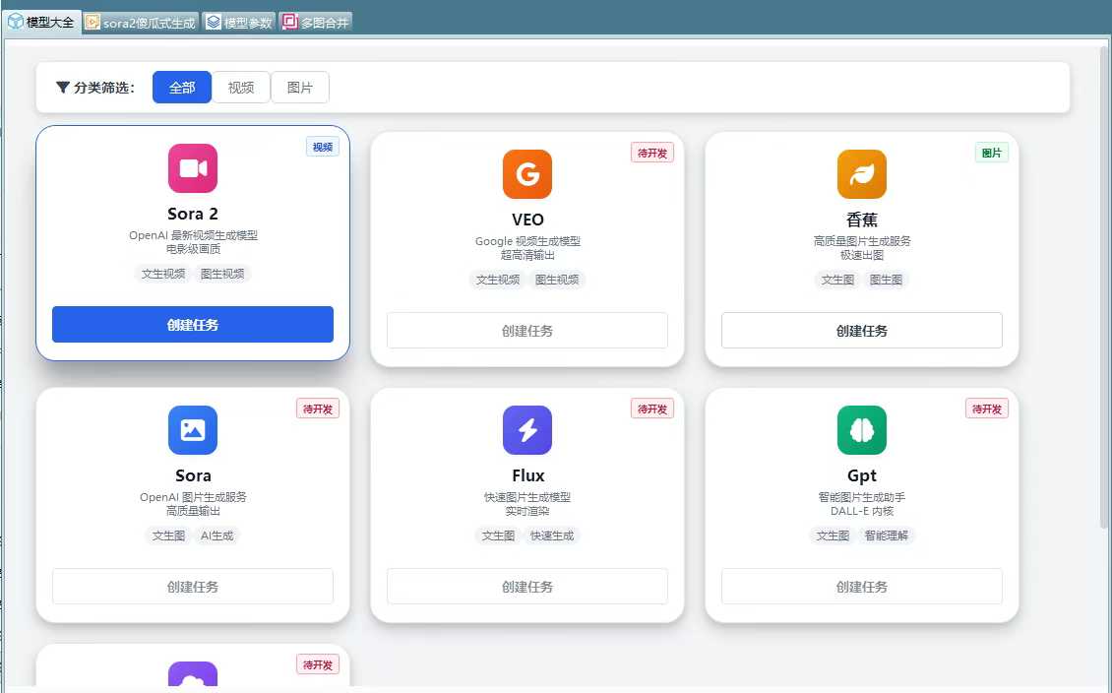1112x693 pixels.
Task: Filter models by 视频 category
Action: pyautogui.click(x=241, y=88)
